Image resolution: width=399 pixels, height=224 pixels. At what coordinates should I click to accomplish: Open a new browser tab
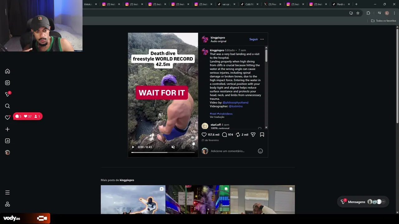(356, 4)
